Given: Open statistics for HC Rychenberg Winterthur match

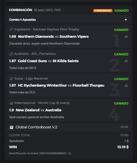Looking at the screenshot, I should click(x=126, y=85).
